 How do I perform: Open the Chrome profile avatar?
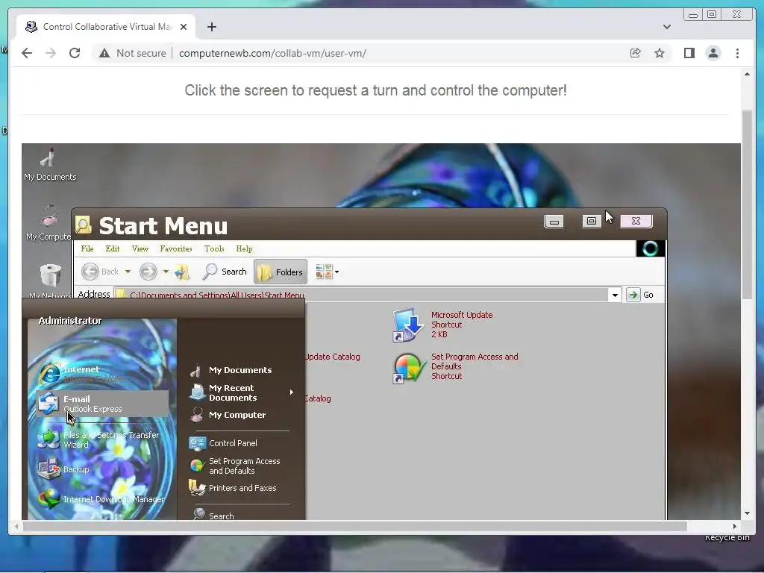point(713,53)
